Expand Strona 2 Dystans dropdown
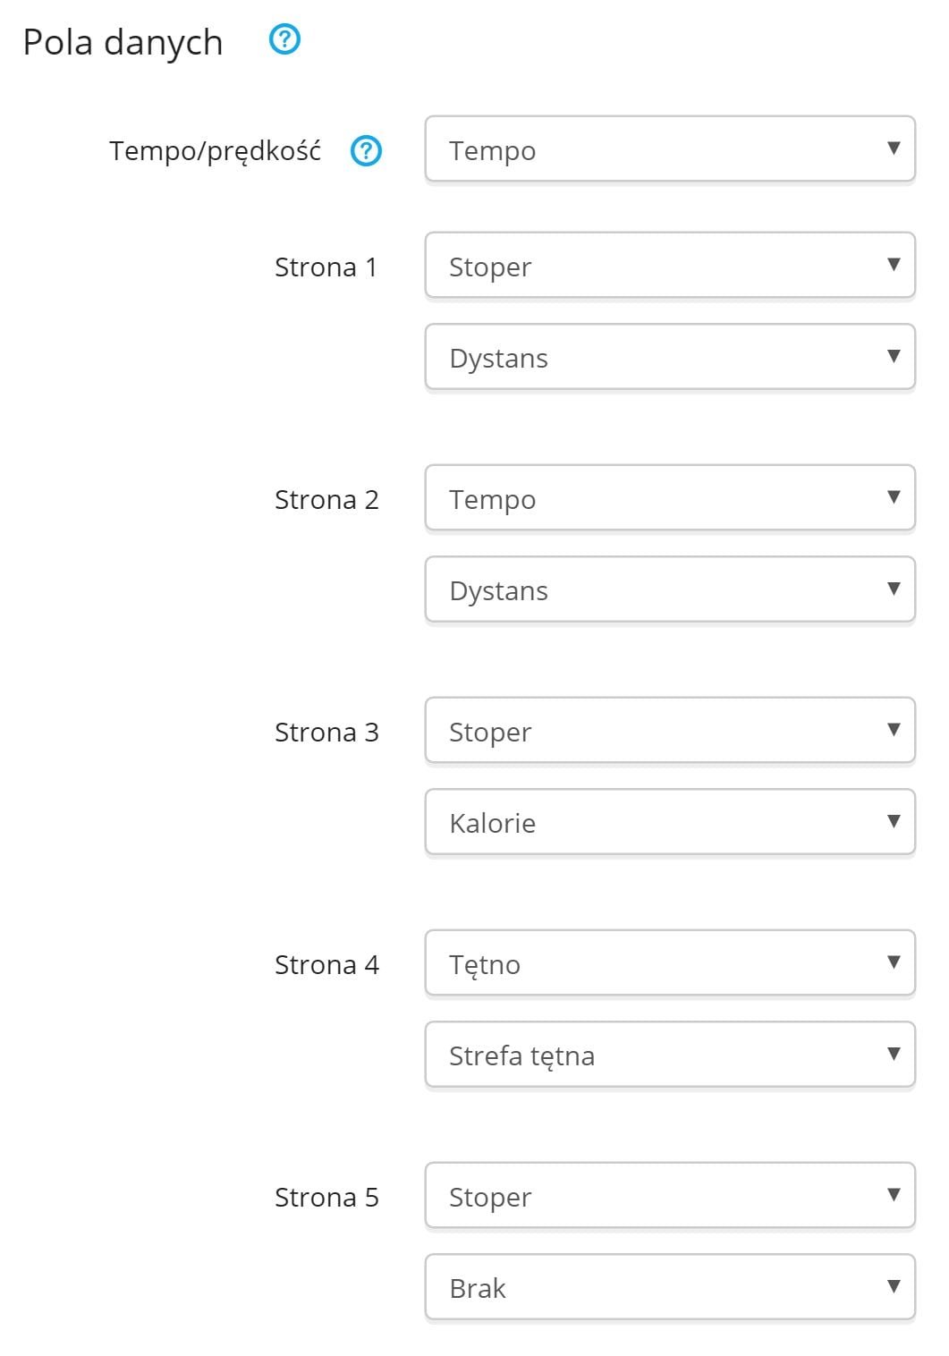The height and width of the screenshot is (1356, 949). (670, 589)
